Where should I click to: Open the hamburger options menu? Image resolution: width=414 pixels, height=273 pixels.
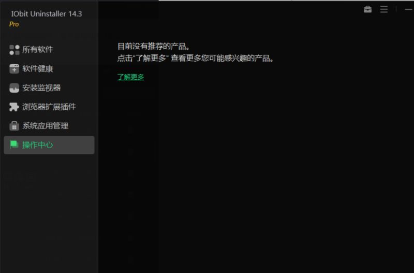coord(384,9)
